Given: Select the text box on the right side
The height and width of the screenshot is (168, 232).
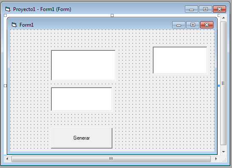Looking at the screenshot, I should [180, 60].
